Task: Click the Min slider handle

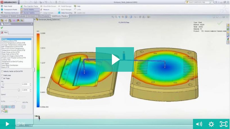Action: pyautogui.click(x=3, y=84)
